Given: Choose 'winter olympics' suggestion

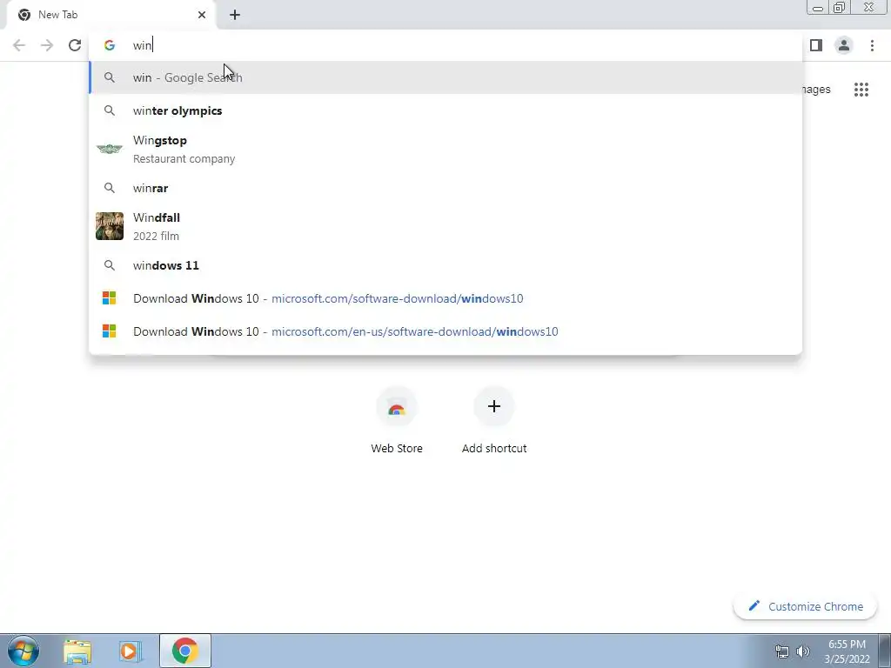Looking at the screenshot, I should pos(445,110).
